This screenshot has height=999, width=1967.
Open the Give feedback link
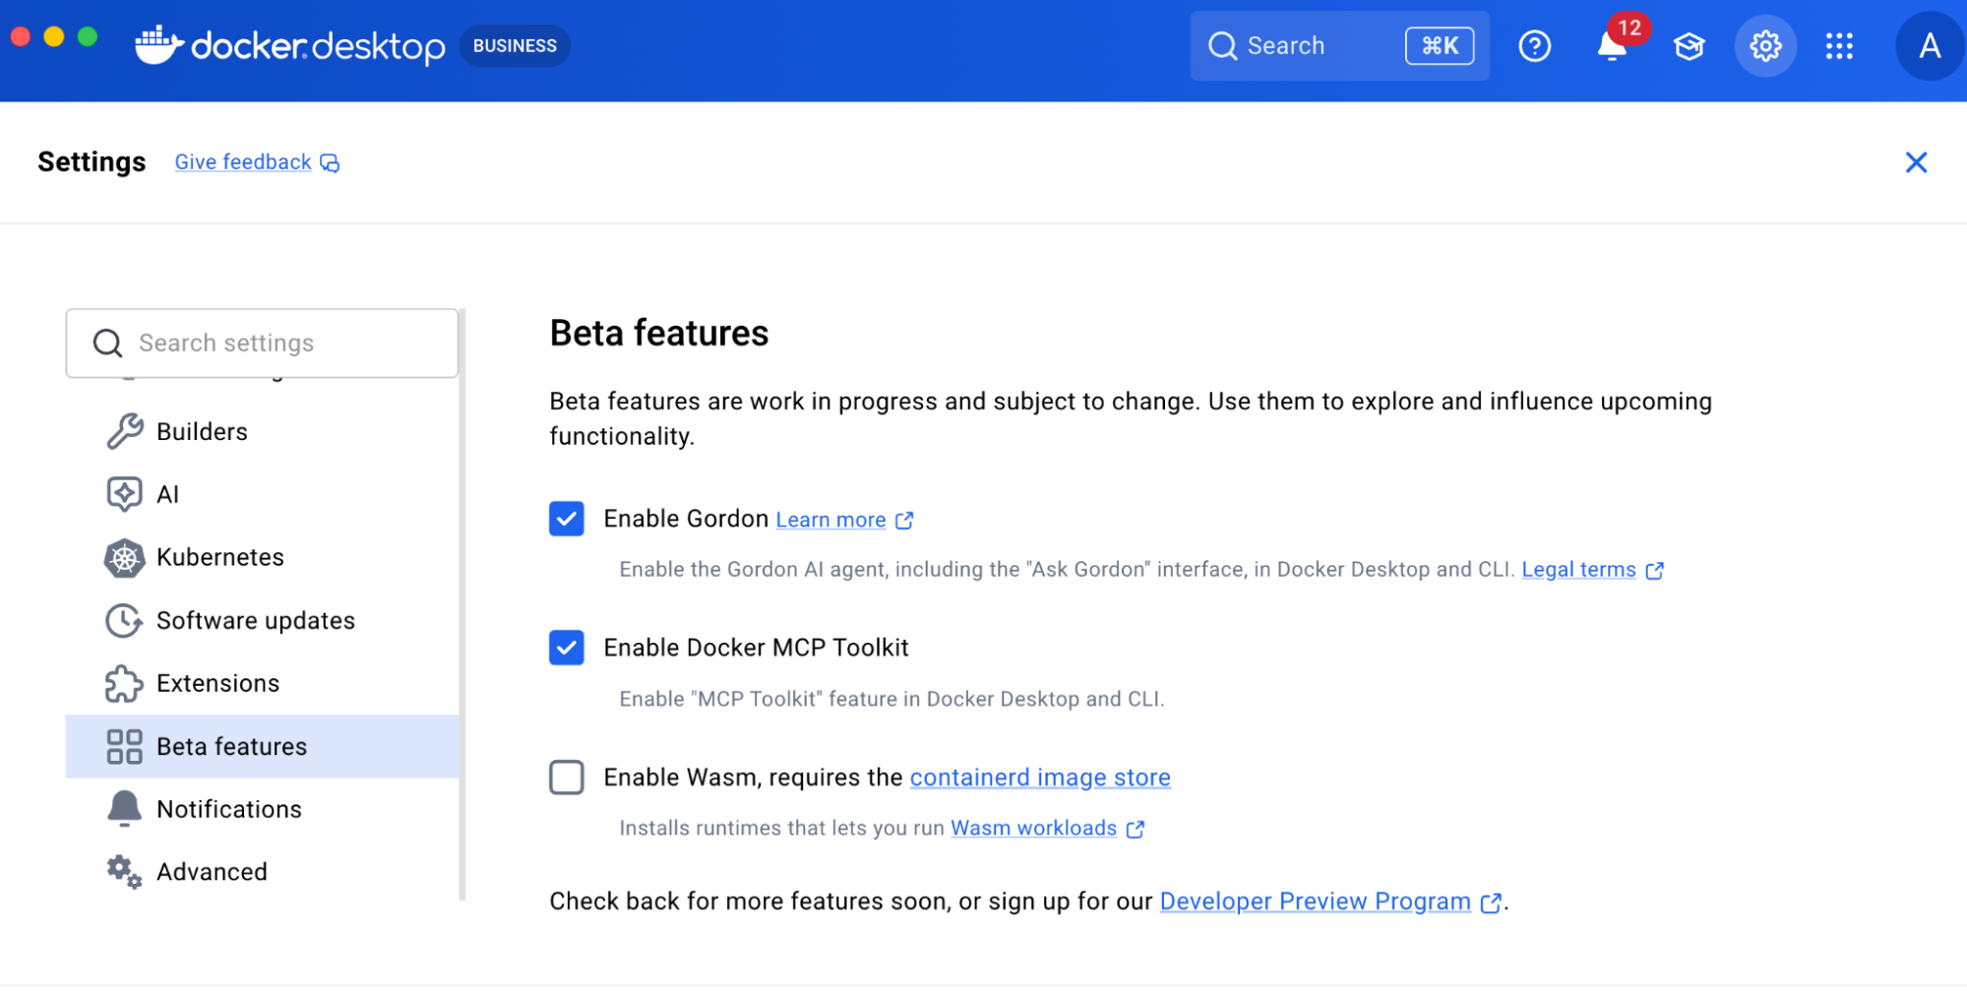pos(244,162)
